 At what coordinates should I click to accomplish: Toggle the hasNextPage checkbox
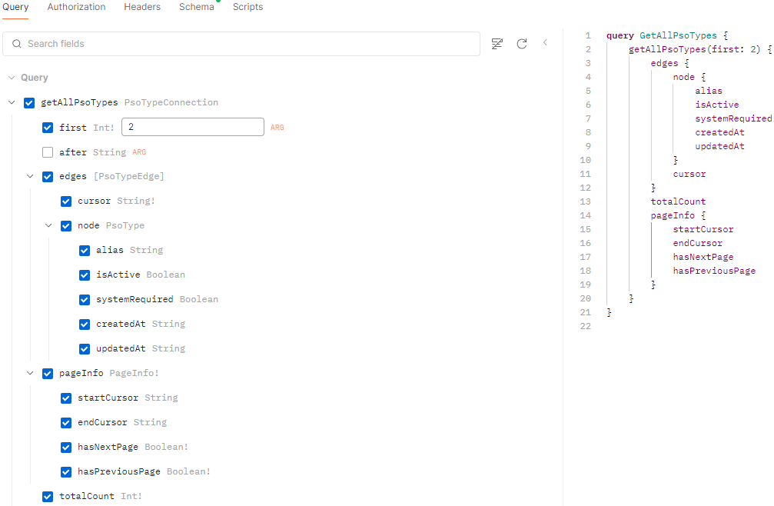tap(66, 447)
